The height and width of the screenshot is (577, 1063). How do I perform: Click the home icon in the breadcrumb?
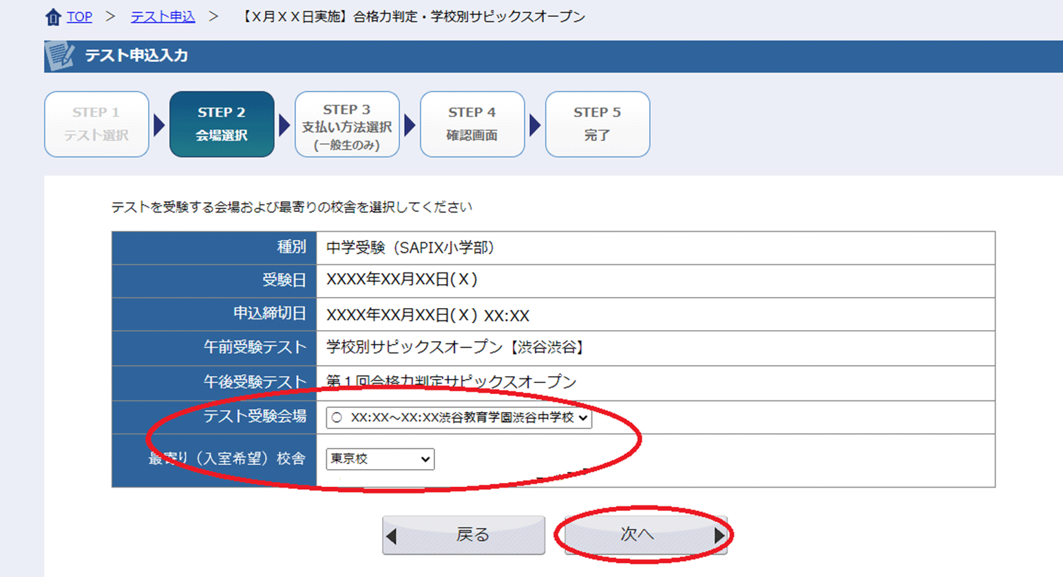click(53, 17)
